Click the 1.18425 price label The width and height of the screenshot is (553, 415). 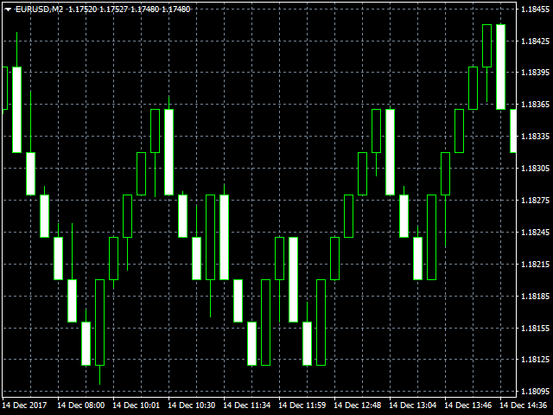point(535,41)
